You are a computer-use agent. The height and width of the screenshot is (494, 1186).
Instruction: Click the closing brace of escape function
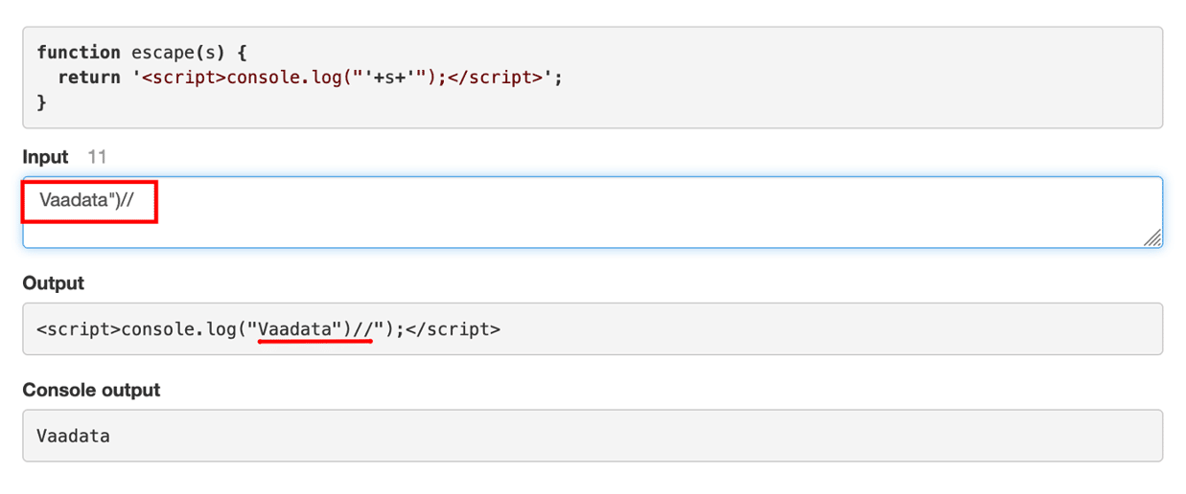(42, 102)
